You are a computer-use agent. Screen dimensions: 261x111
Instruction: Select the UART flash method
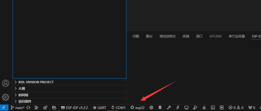(99, 108)
